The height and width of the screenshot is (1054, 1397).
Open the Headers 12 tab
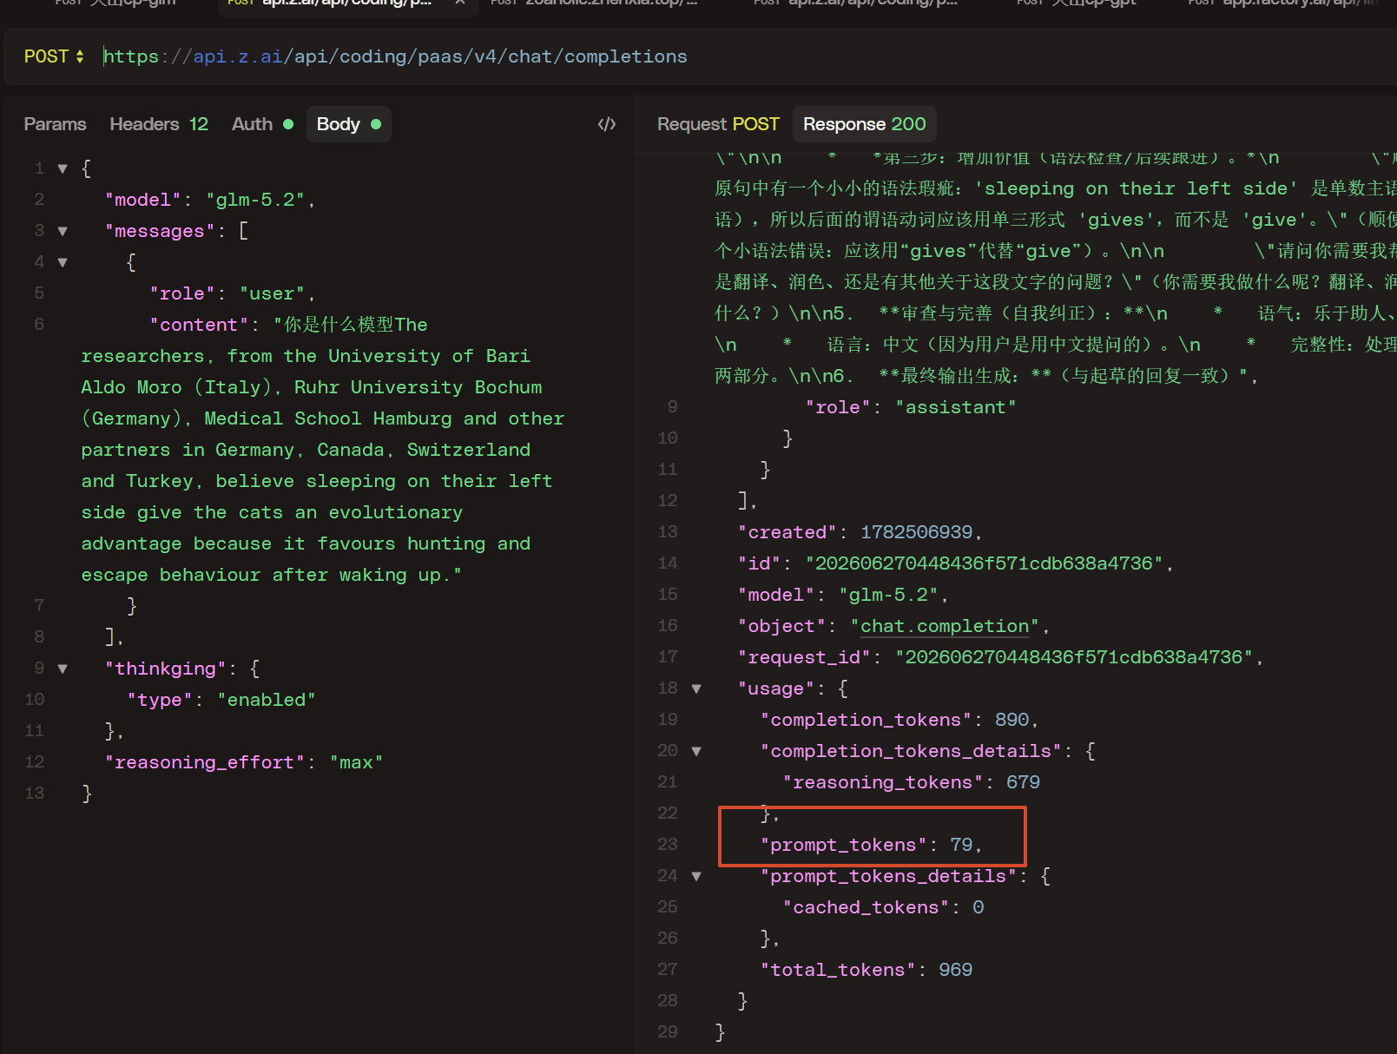tap(159, 124)
